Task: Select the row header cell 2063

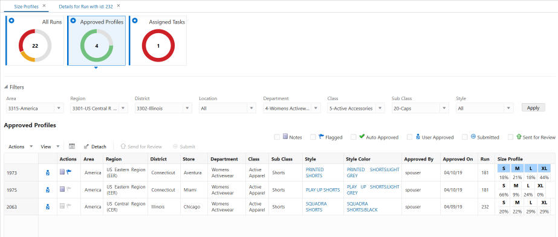Action: (x=21, y=207)
